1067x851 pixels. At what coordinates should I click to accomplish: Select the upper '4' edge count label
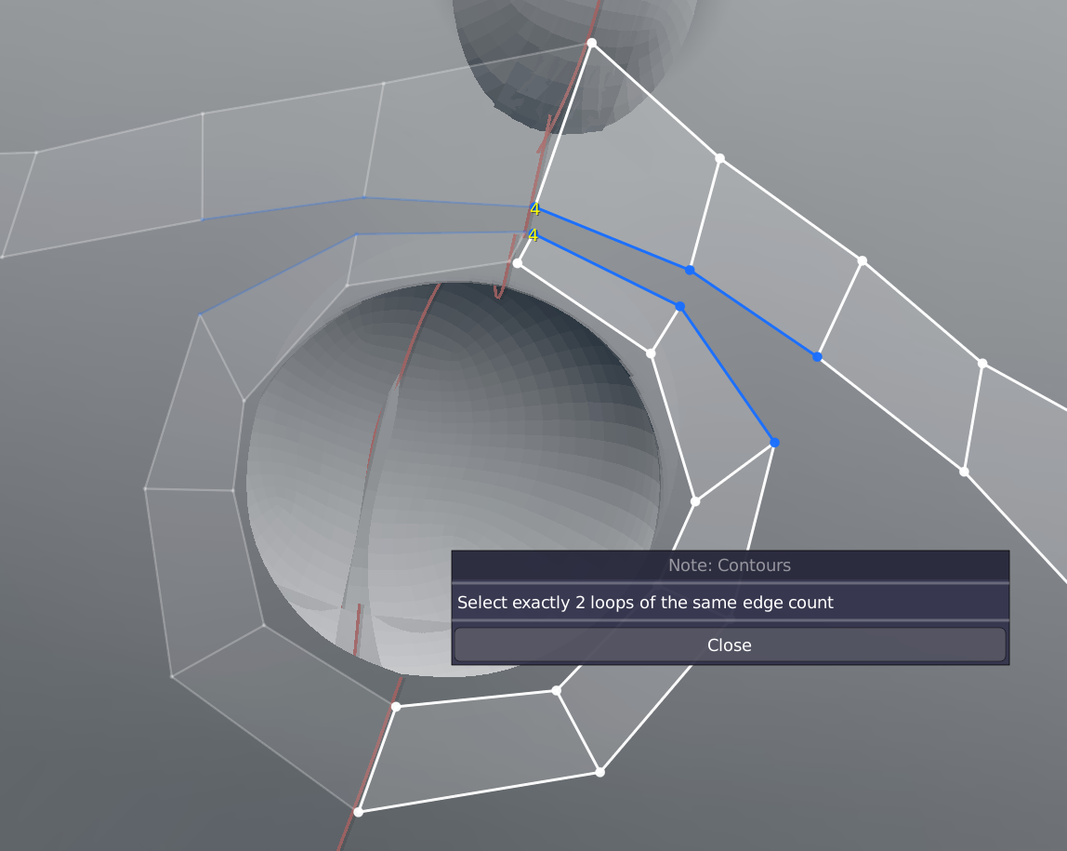pos(533,208)
